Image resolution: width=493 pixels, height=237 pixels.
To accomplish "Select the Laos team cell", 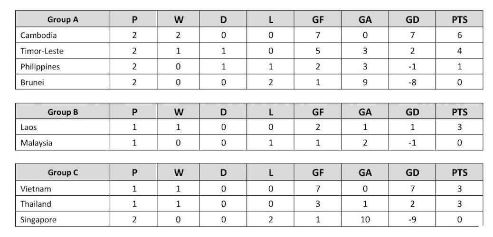I will [x=28, y=127].
